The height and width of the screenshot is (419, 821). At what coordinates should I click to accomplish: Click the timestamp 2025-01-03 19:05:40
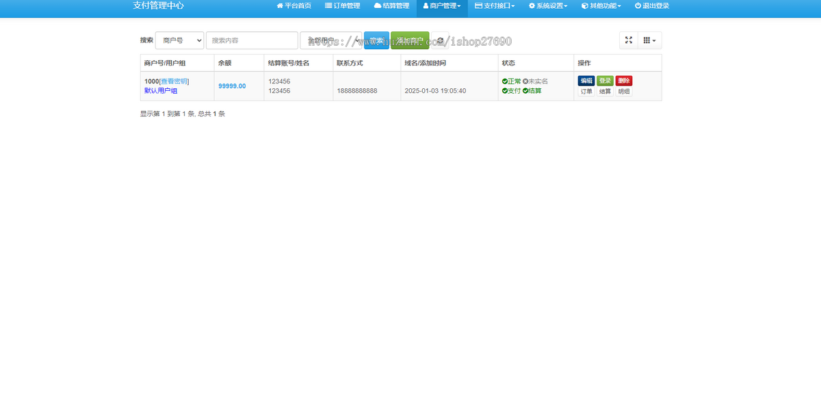(x=435, y=91)
